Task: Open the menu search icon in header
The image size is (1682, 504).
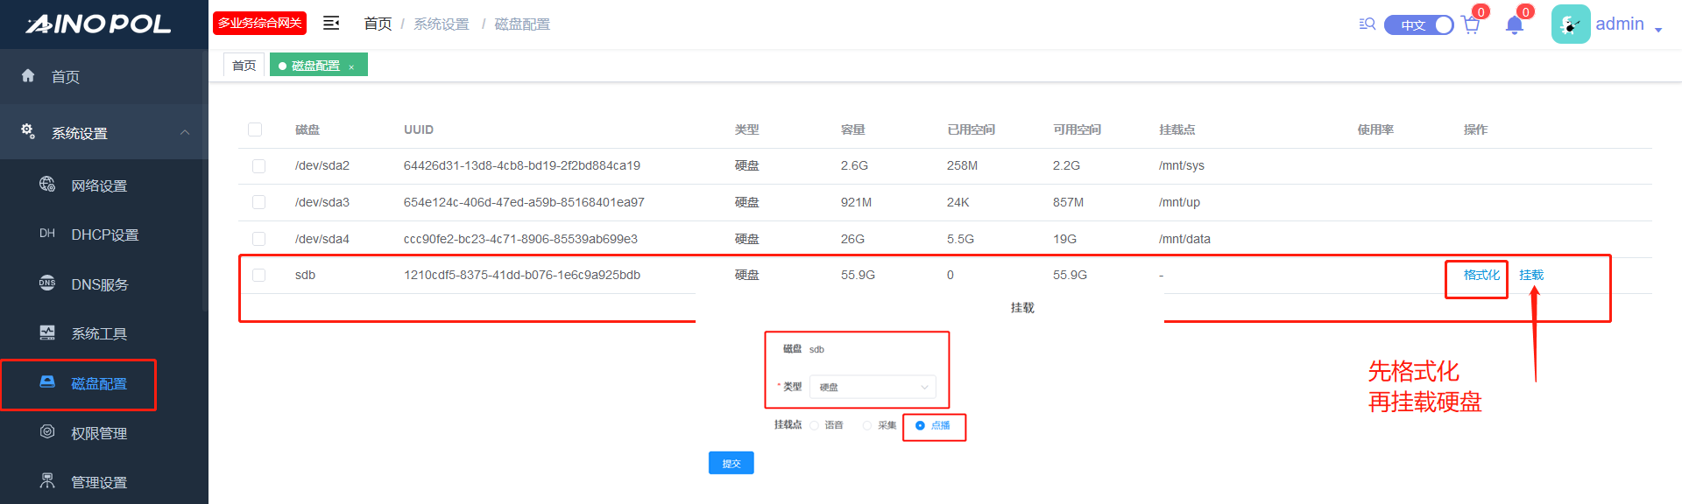Action: point(1367,24)
